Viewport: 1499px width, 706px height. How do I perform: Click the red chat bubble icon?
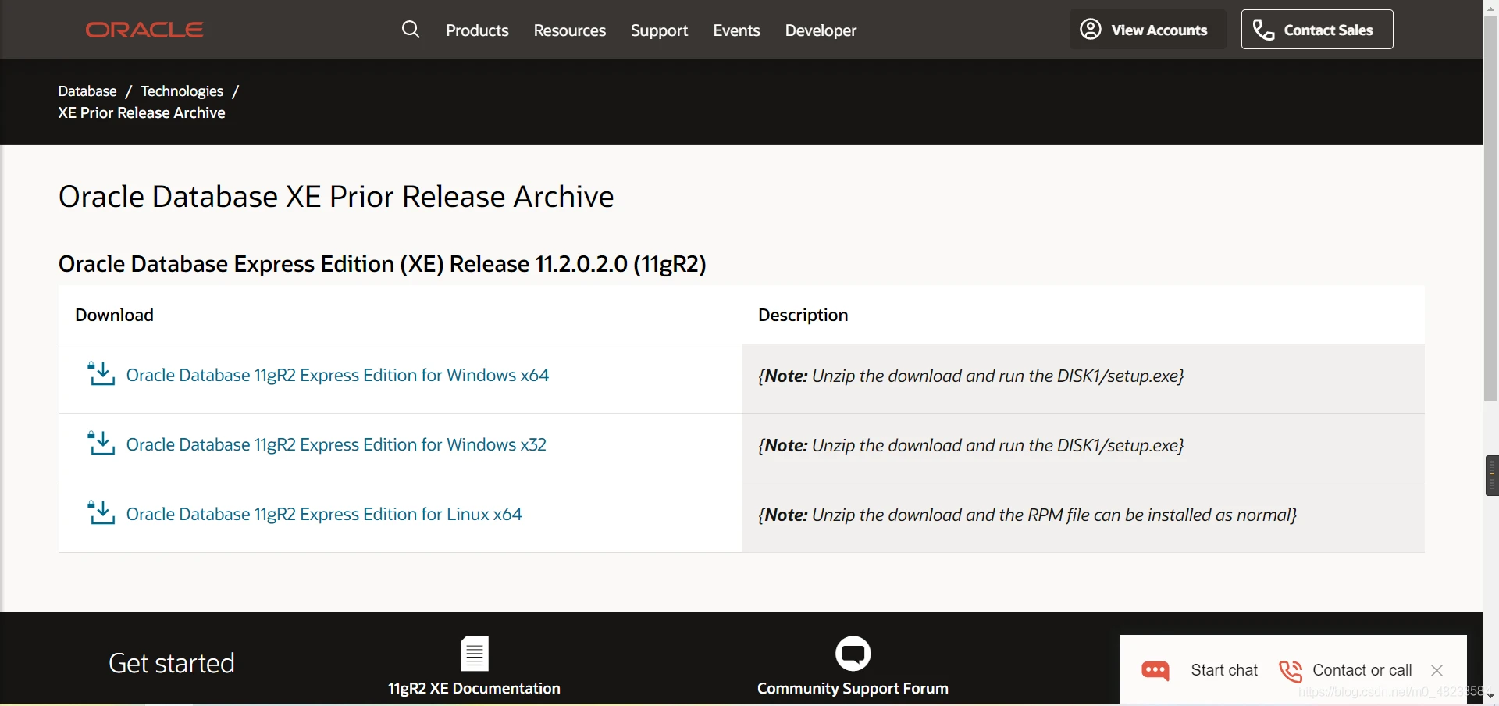pos(1155,670)
